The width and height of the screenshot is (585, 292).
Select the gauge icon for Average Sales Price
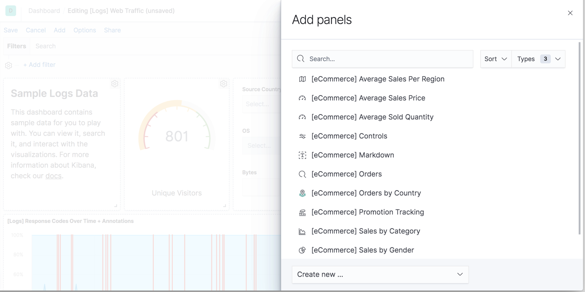click(x=302, y=98)
